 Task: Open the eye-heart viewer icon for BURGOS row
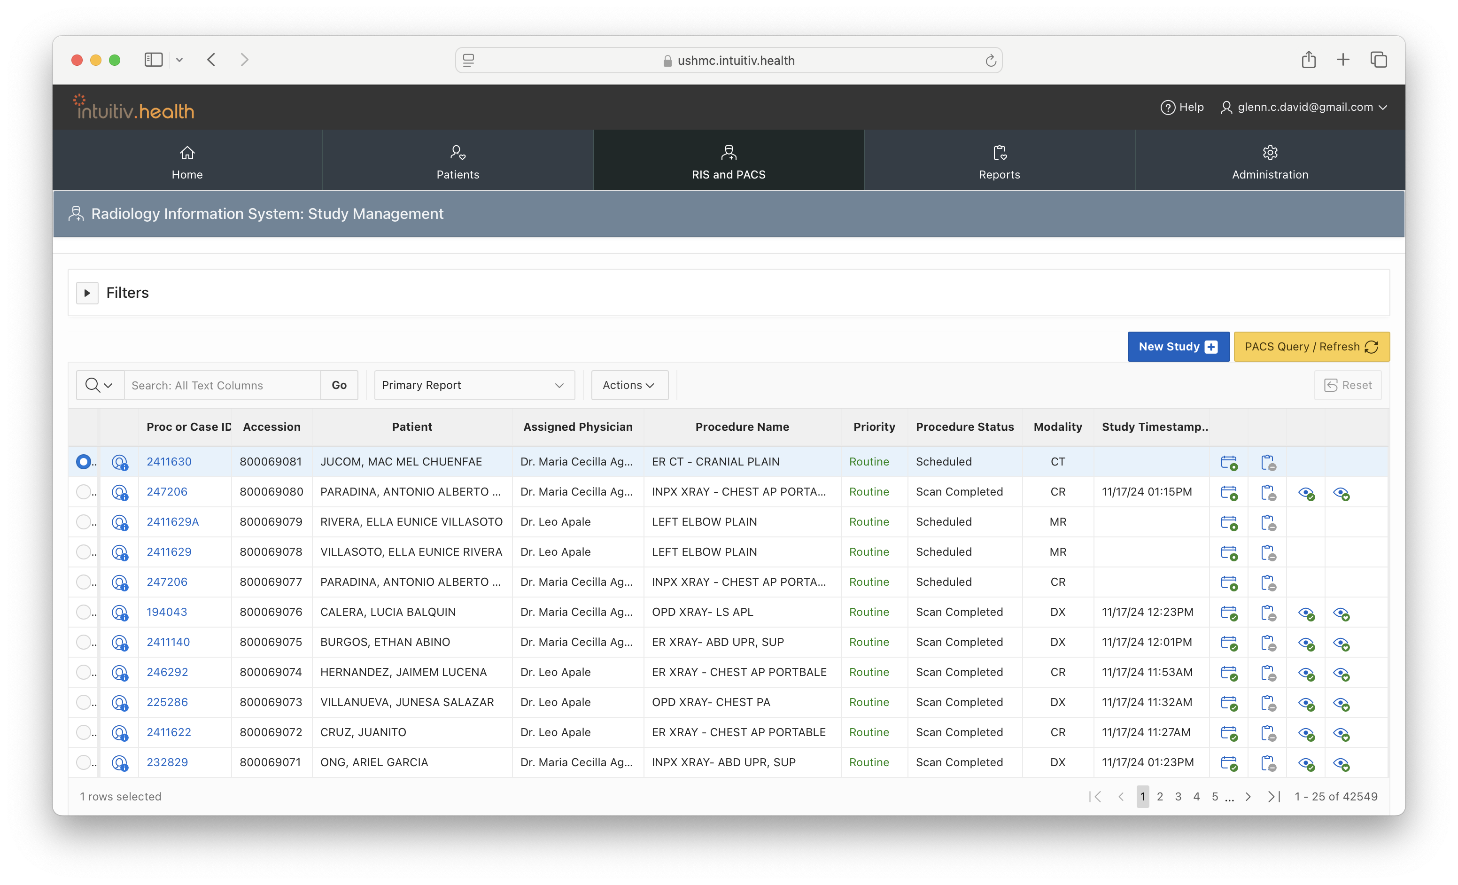click(x=1341, y=643)
